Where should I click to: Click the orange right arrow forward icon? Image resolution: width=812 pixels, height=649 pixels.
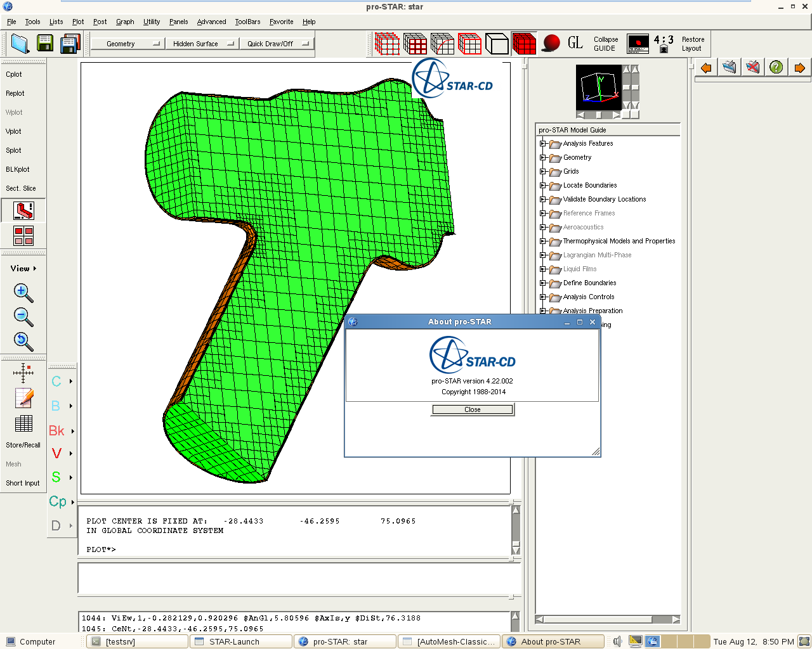tap(799, 67)
